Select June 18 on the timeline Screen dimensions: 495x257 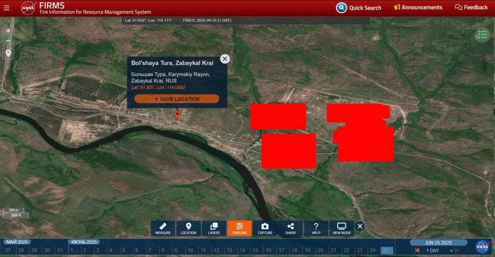(295, 250)
